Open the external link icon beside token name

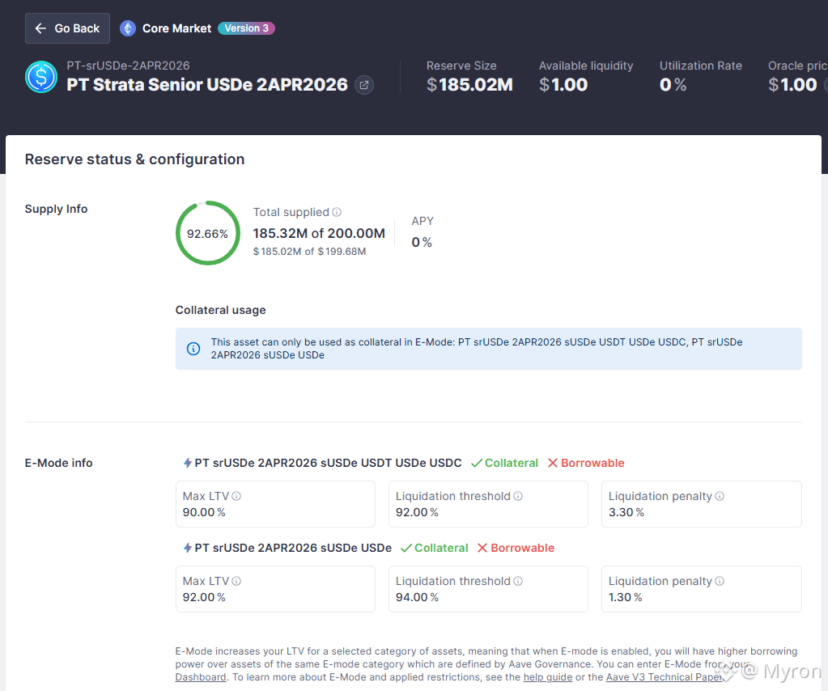(x=364, y=85)
